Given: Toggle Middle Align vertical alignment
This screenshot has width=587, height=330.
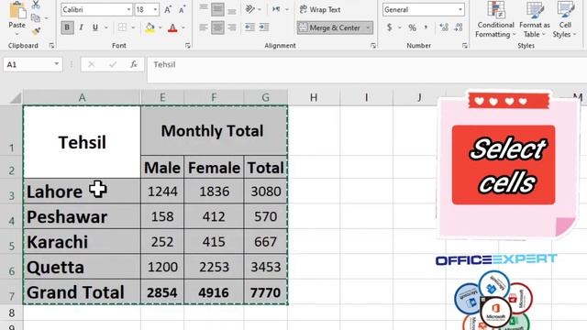Looking at the screenshot, I should point(217,9).
